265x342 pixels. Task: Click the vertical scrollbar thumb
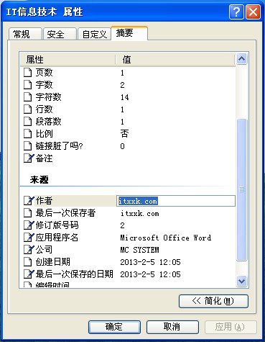point(241,189)
